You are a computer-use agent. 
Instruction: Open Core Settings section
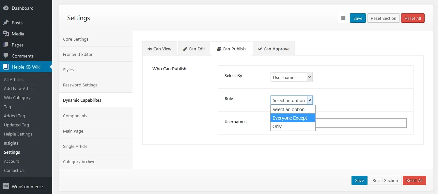click(96, 39)
